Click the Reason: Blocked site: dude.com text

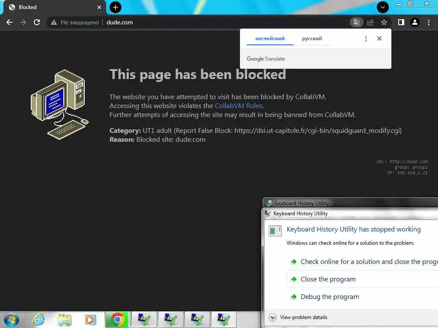coord(157,140)
